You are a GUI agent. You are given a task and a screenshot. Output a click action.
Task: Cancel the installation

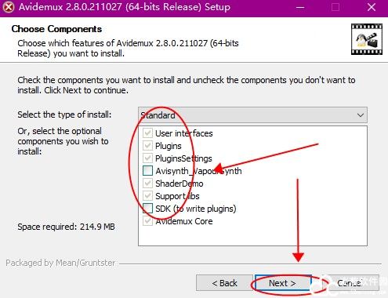point(349,283)
